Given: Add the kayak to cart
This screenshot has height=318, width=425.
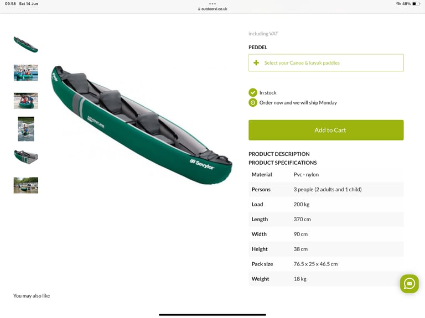Looking at the screenshot, I should point(326,130).
